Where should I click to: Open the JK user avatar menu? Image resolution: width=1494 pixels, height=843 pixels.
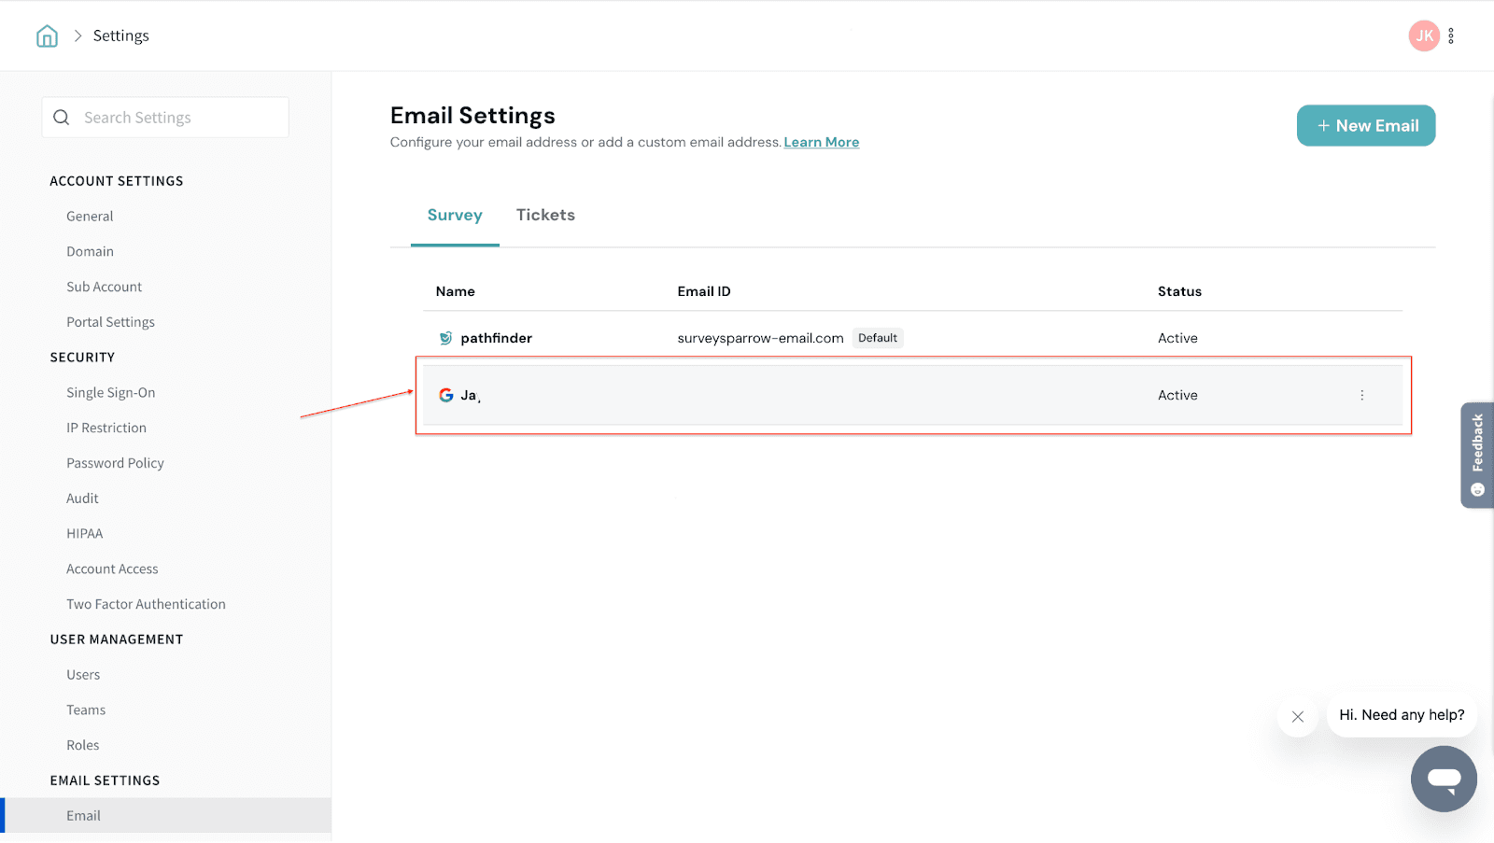tap(1423, 36)
